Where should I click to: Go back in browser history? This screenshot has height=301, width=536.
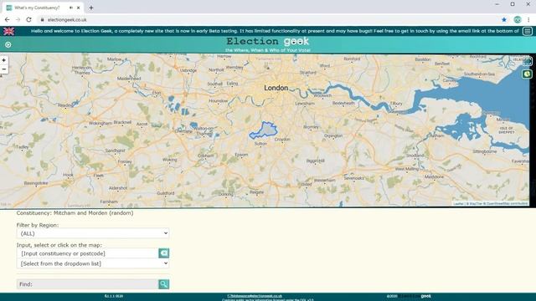click(x=8, y=20)
